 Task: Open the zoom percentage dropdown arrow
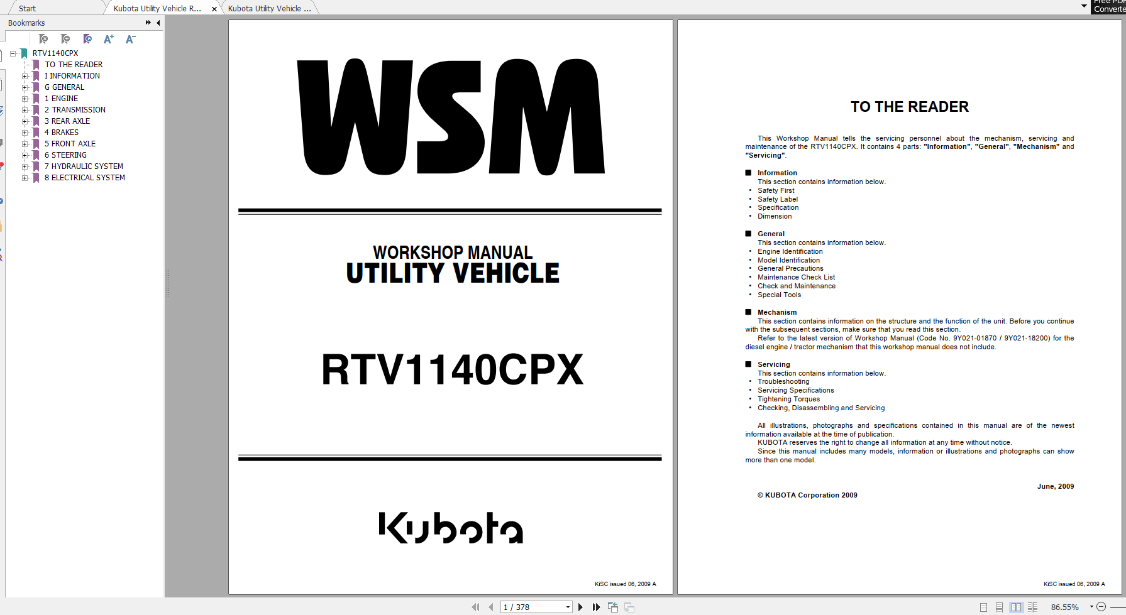coord(1091,607)
